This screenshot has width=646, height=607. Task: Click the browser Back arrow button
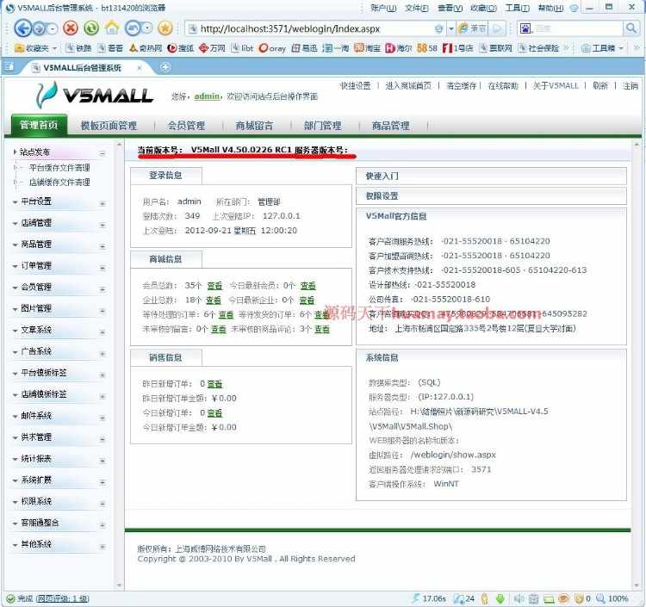coord(22,28)
